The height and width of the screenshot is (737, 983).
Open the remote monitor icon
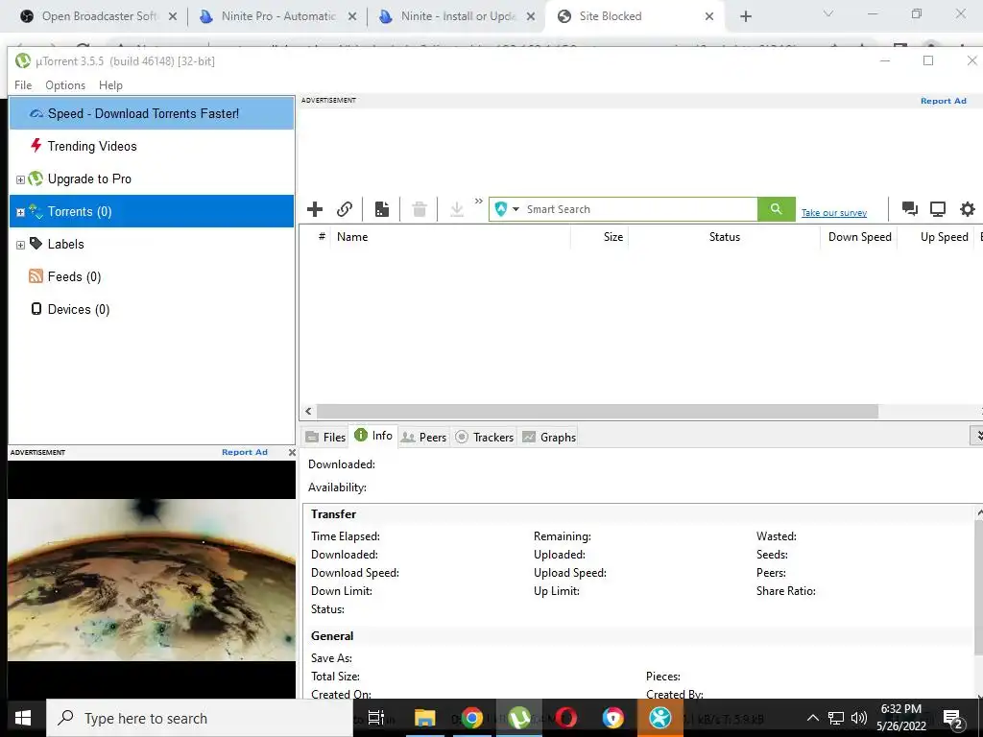coord(938,209)
